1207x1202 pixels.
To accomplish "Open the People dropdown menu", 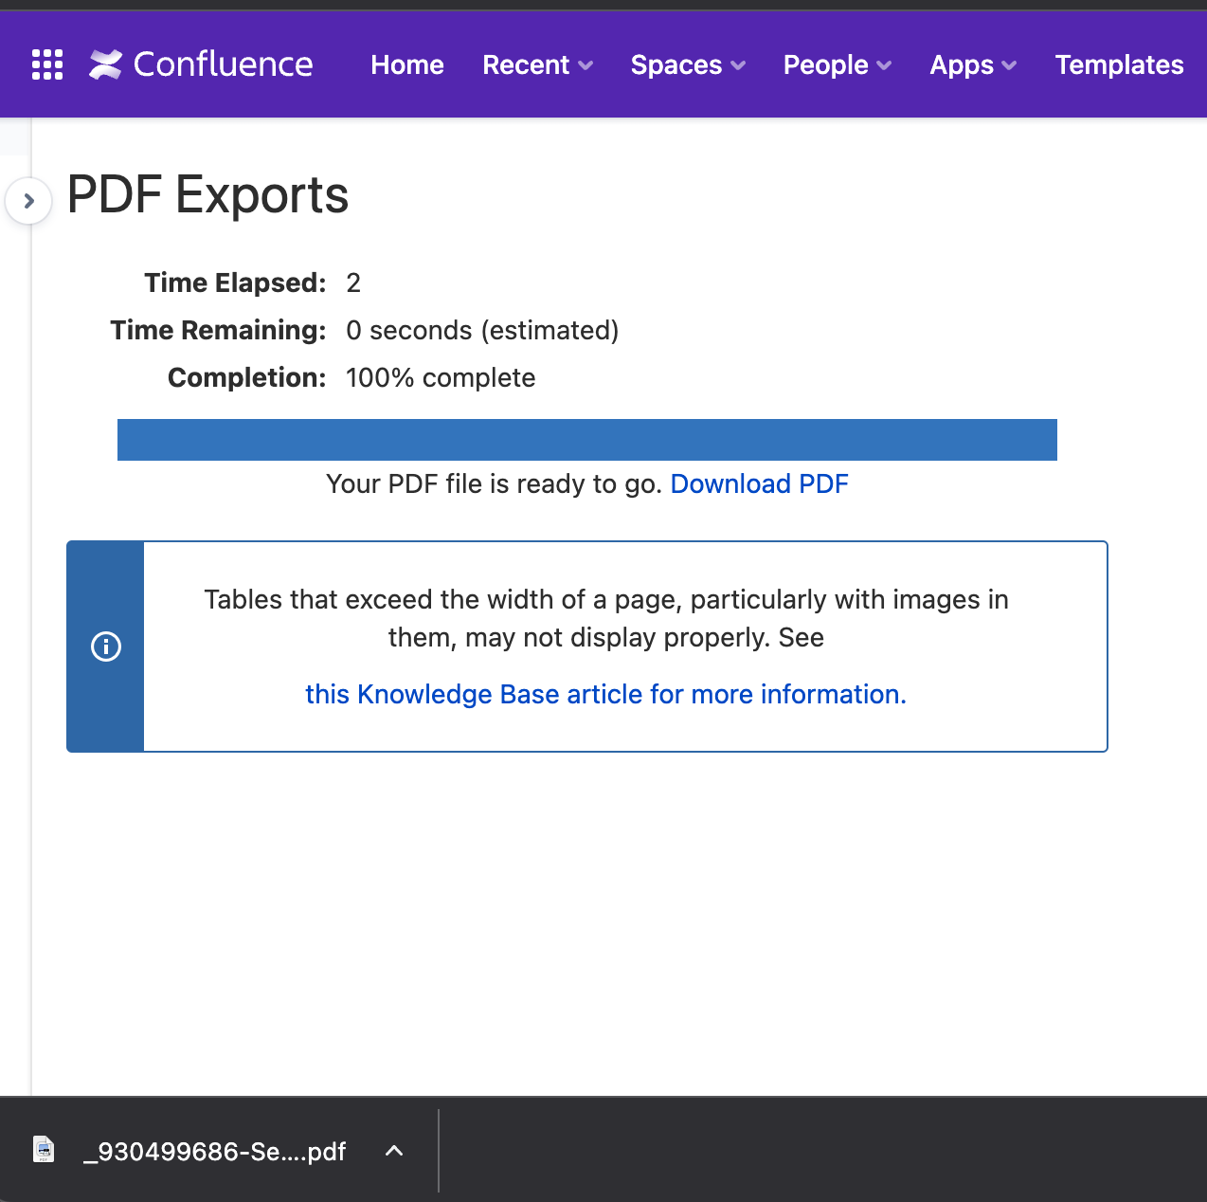I will 838,65.
